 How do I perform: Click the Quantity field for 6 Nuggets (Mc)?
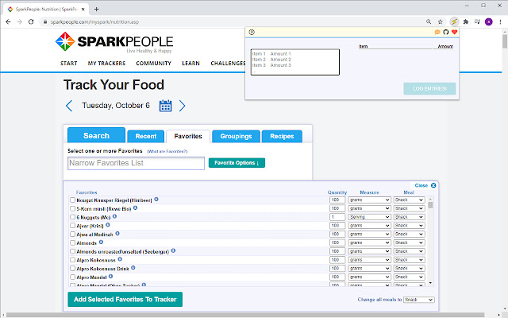click(337, 217)
